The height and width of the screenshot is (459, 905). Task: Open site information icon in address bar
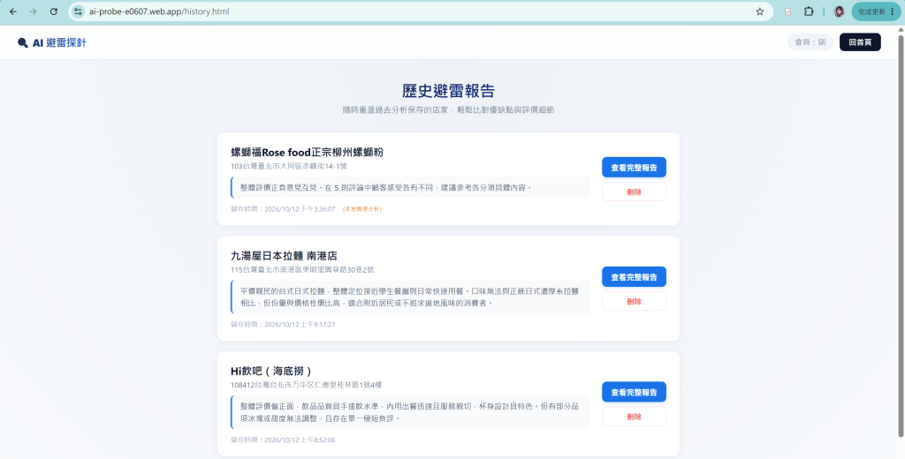[78, 11]
